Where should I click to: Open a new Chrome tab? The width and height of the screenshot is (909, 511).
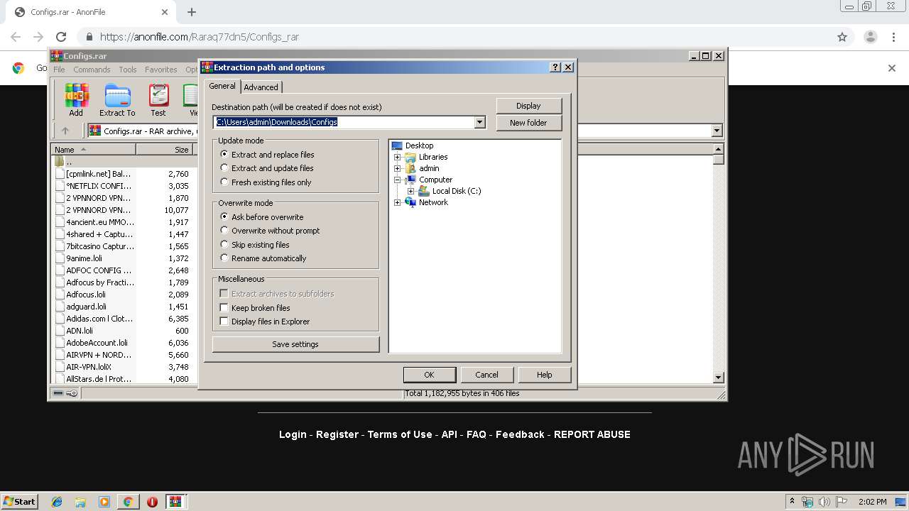[192, 12]
